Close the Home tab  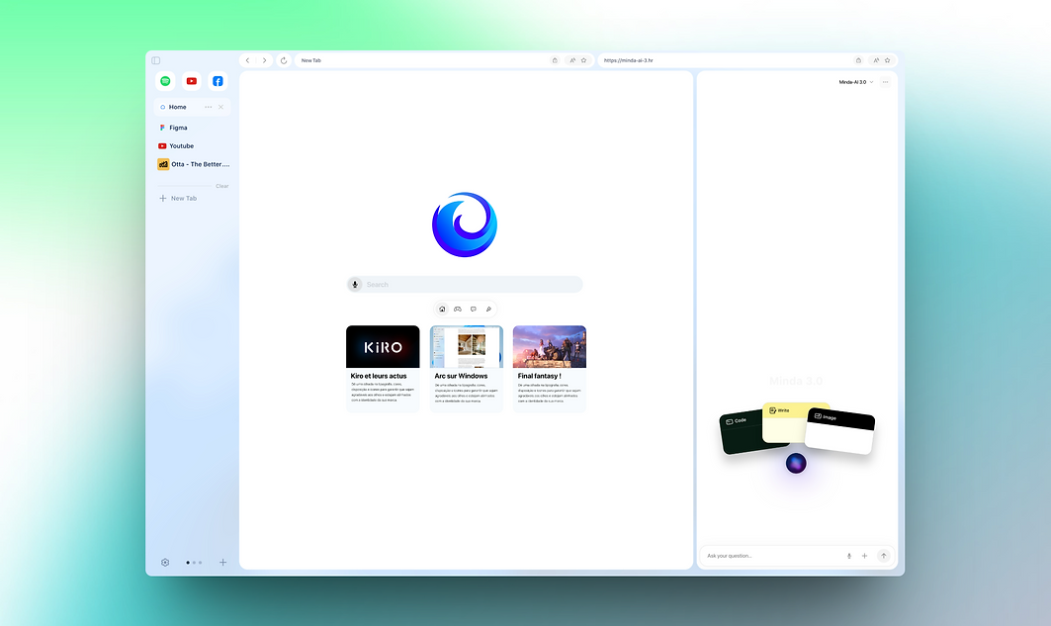point(220,107)
